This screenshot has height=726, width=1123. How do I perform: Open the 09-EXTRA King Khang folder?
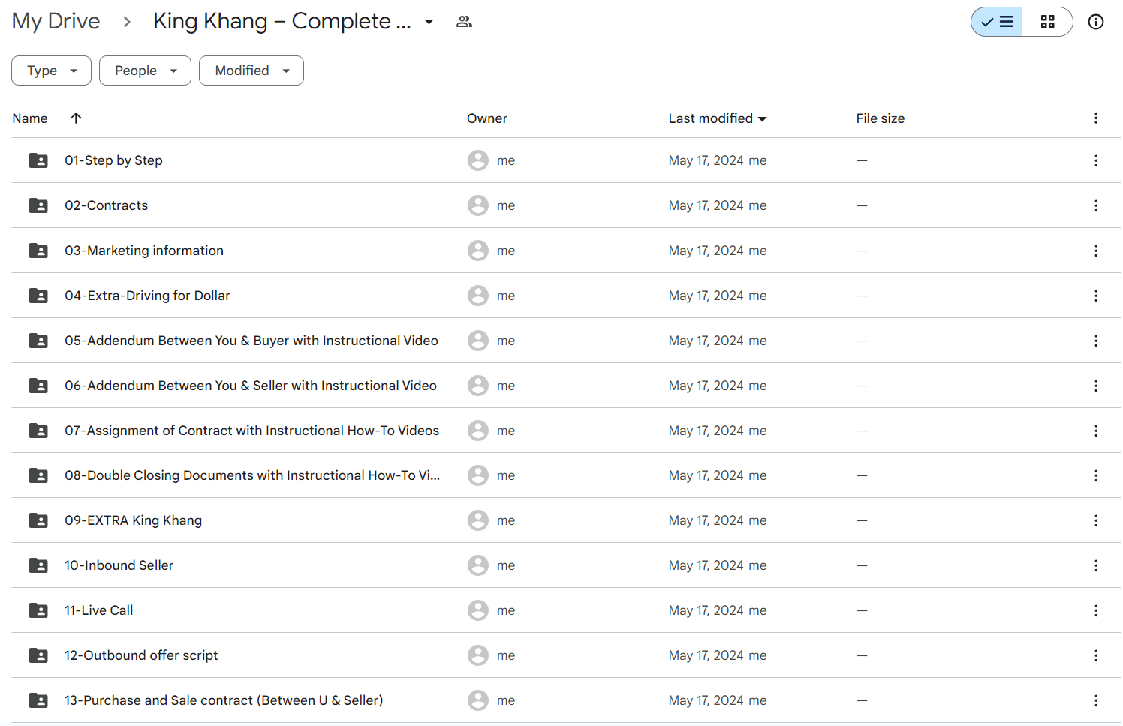click(133, 520)
